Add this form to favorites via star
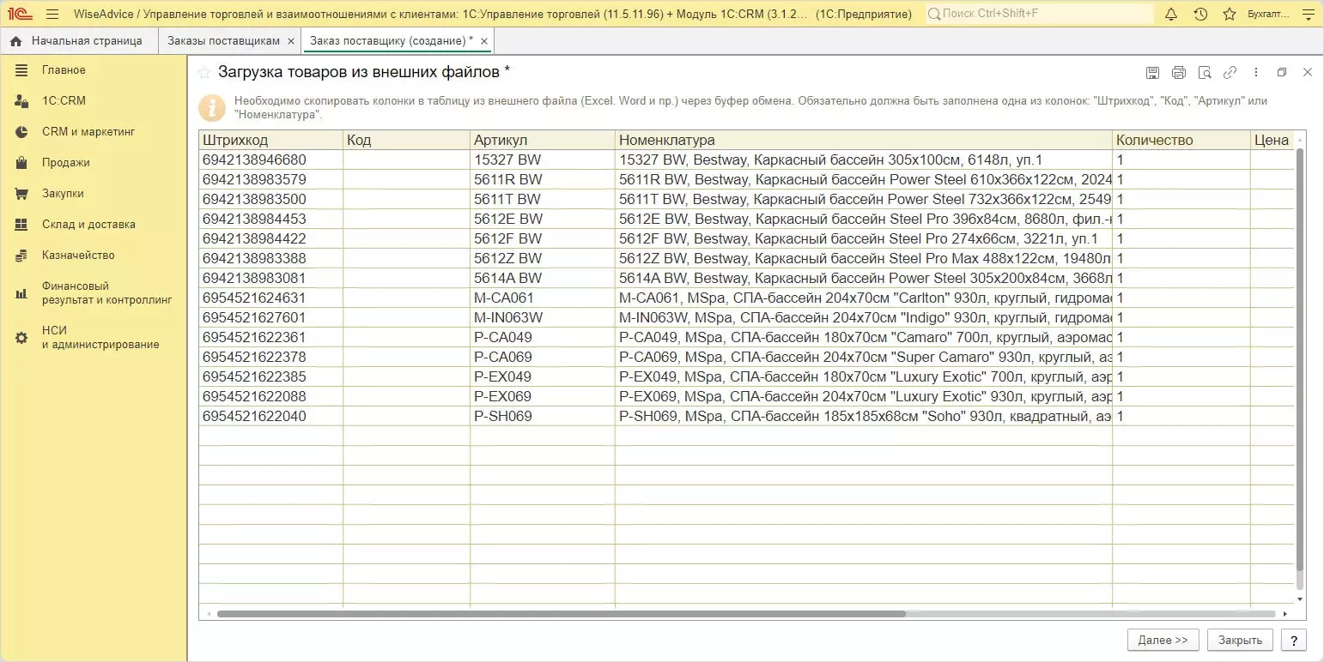 [204, 72]
